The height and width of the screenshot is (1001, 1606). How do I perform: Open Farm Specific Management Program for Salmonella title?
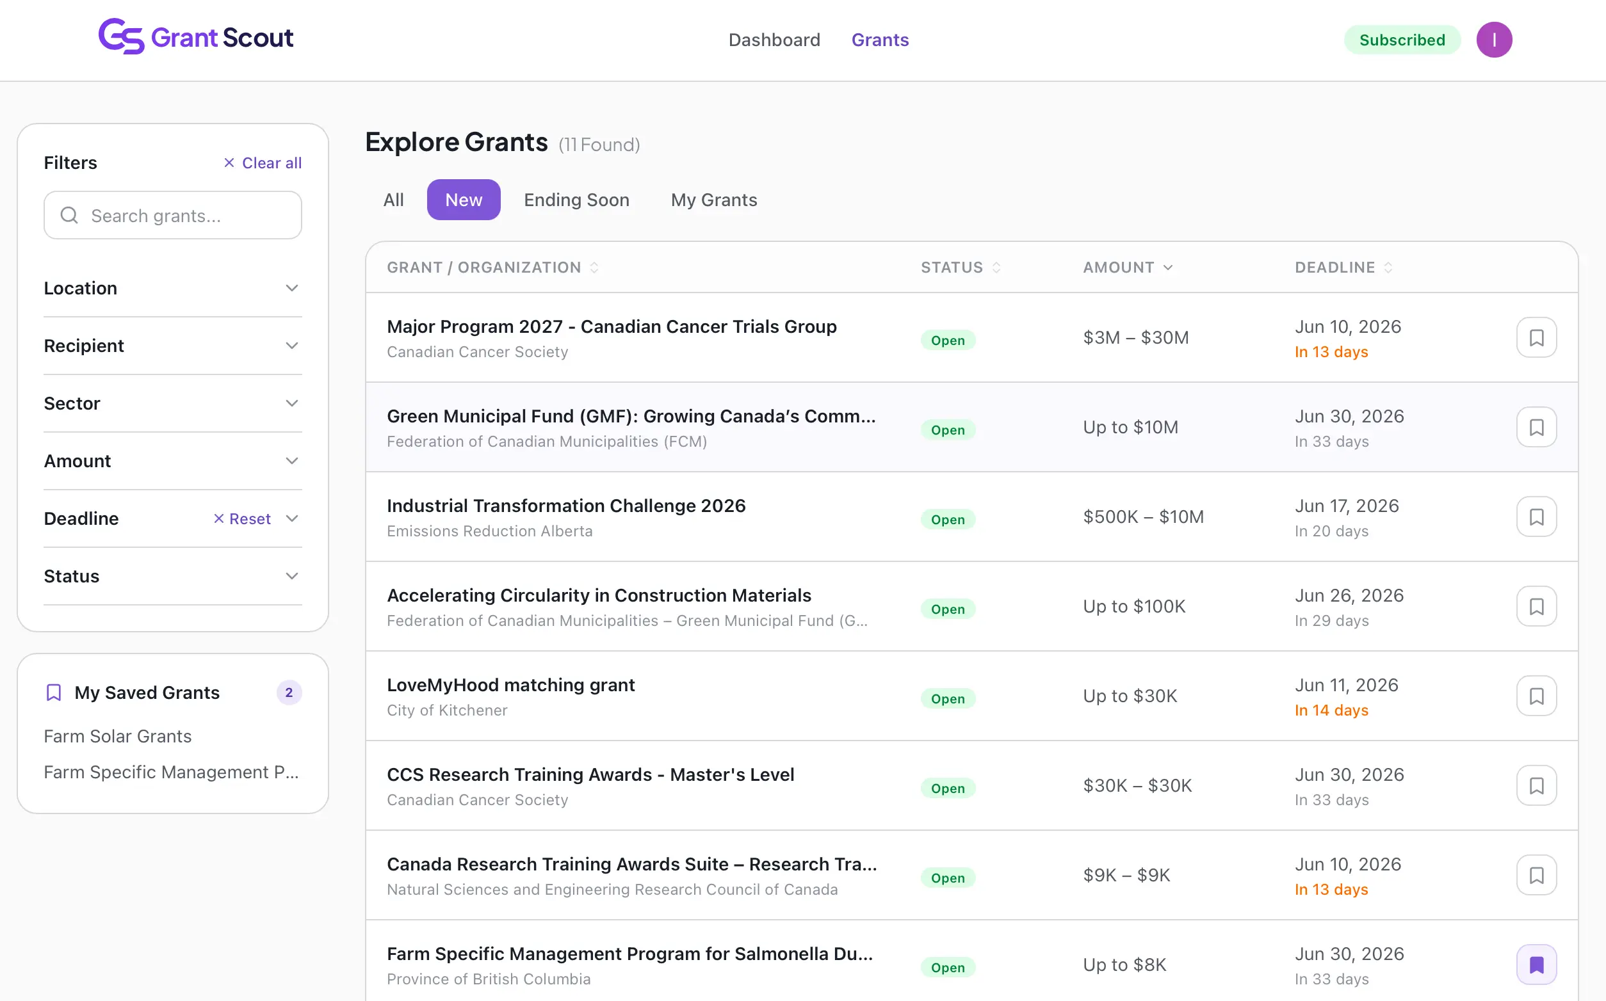[630, 954]
